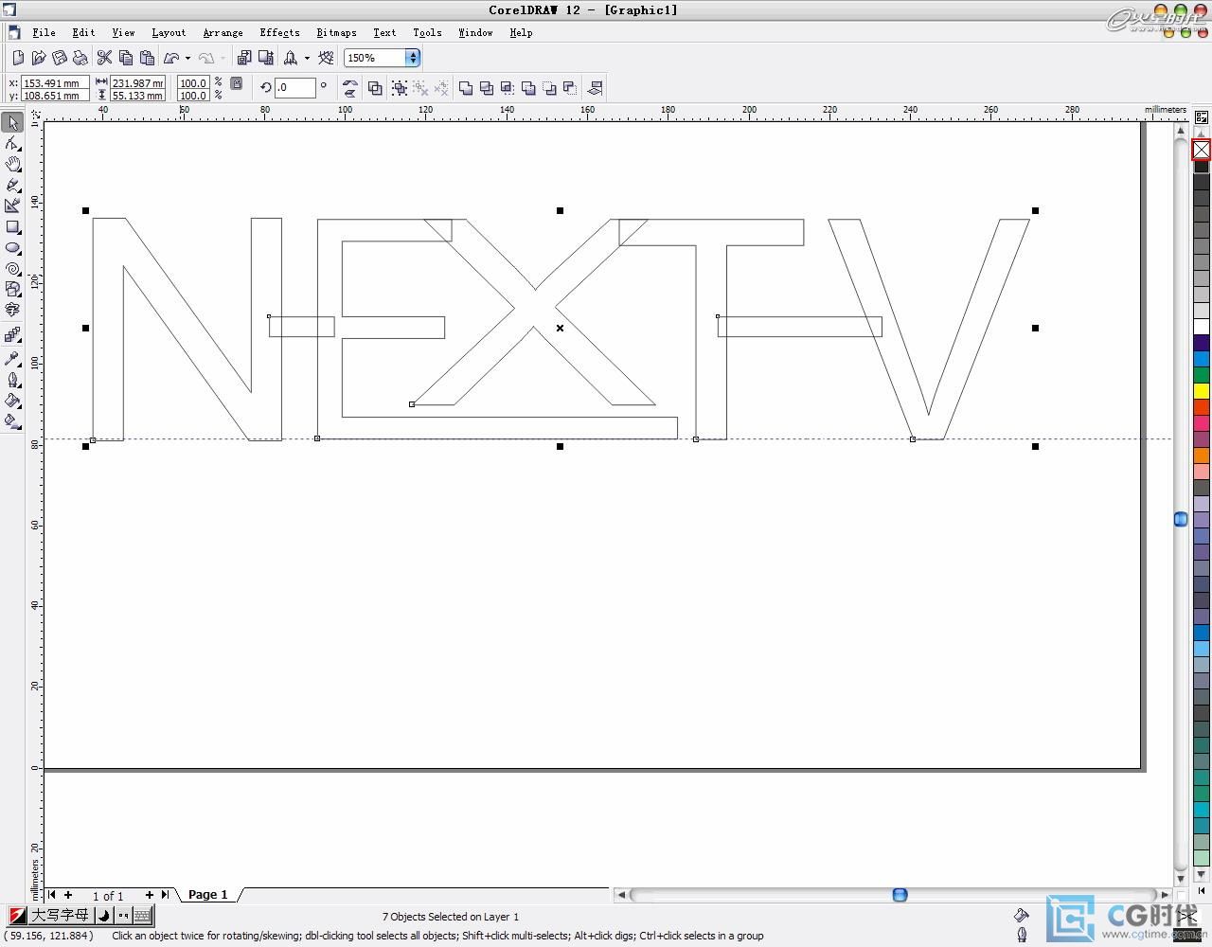Click the rotation angle field
This screenshot has width=1212, height=947.
click(294, 88)
